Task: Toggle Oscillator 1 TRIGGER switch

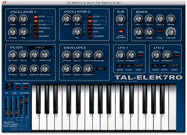Action: click(36, 36)
